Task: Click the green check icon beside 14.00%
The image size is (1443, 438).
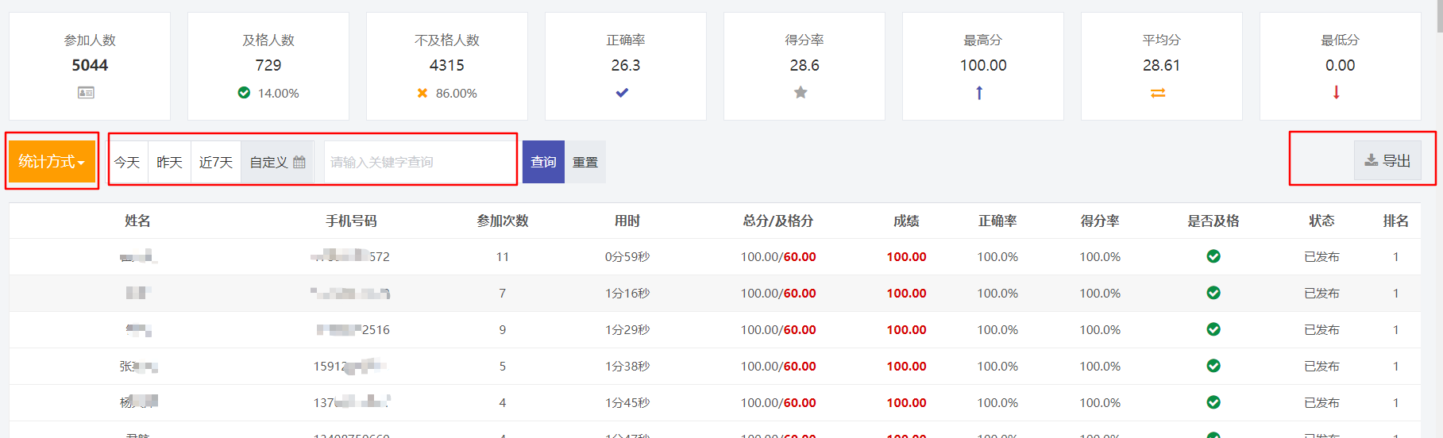Action: pos(244,93)
